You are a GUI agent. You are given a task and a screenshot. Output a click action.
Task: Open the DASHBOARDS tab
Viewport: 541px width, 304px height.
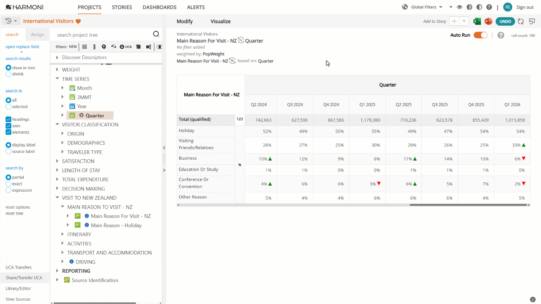coord(159,7)
